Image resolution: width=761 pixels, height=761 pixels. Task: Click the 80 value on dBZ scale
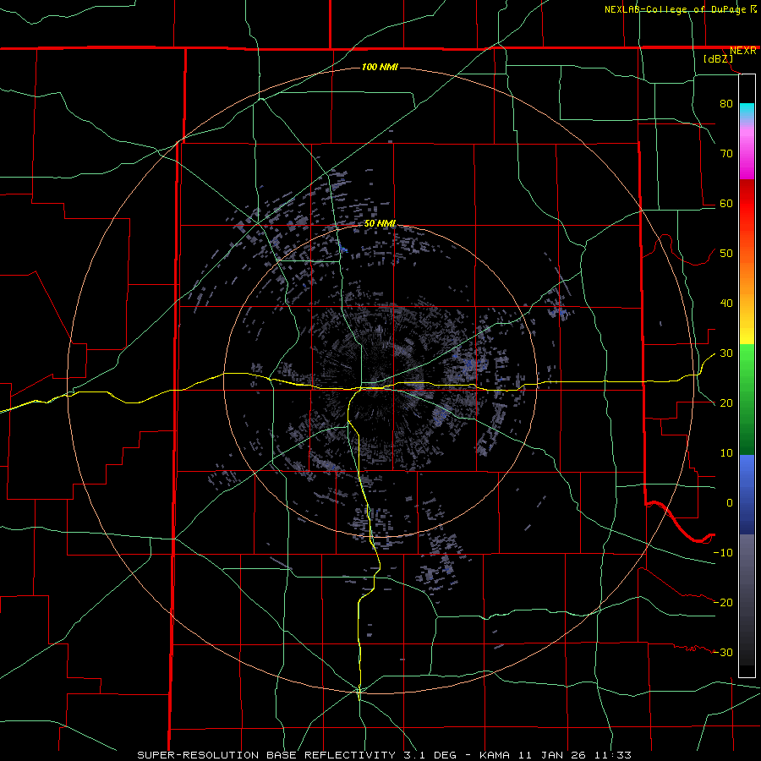[x=726, y=103]
